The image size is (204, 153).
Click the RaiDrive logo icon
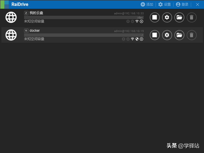[x=4, y=4]
